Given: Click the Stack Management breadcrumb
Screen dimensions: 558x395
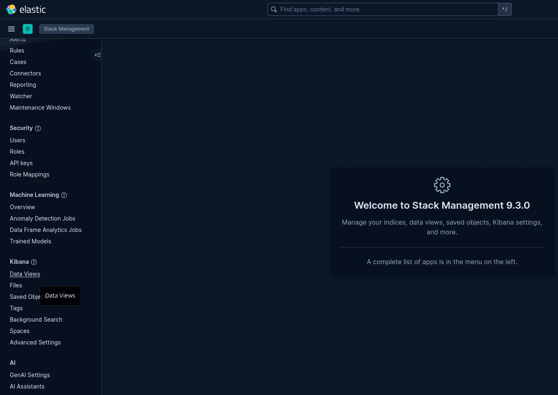Looking at the screenshot, I should pyautogui.click(x=66, y=29).
